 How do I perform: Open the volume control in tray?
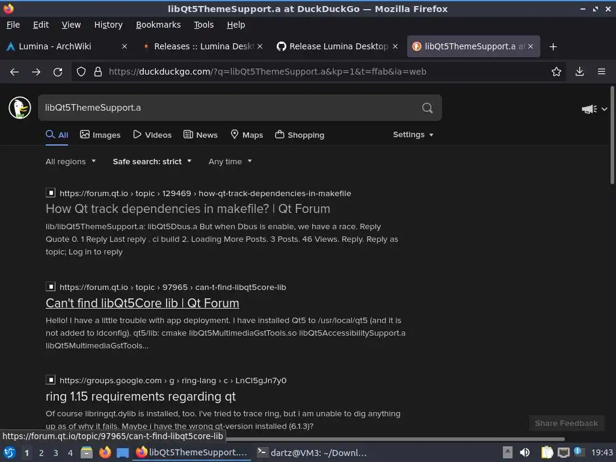tap(525, 452)
